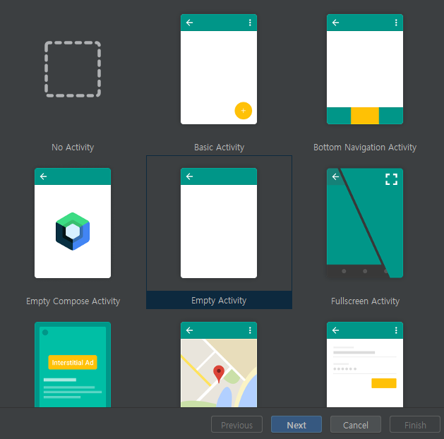This screenshot has width=444, height=439.
Task: Click the Finish button
Action: [415, 424]
